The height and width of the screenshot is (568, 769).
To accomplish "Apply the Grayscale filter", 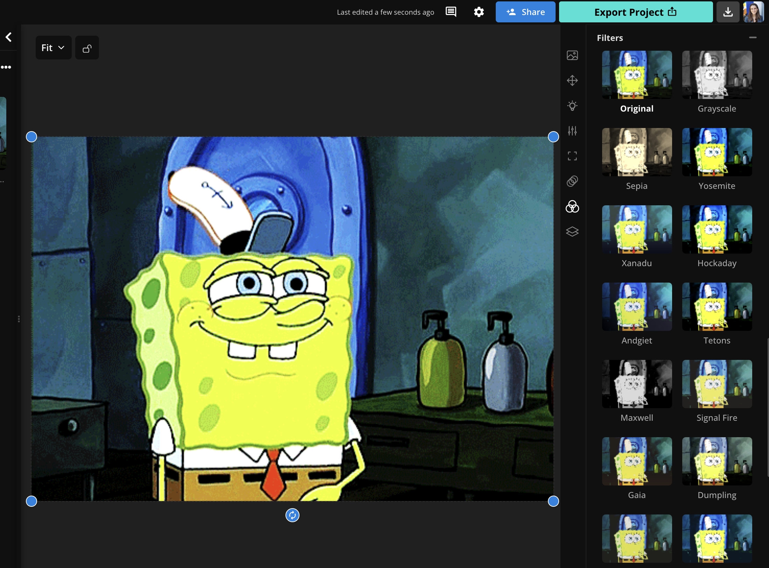I will point(717,75).
